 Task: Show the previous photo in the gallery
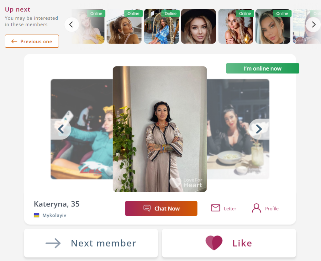coord(61,129)
